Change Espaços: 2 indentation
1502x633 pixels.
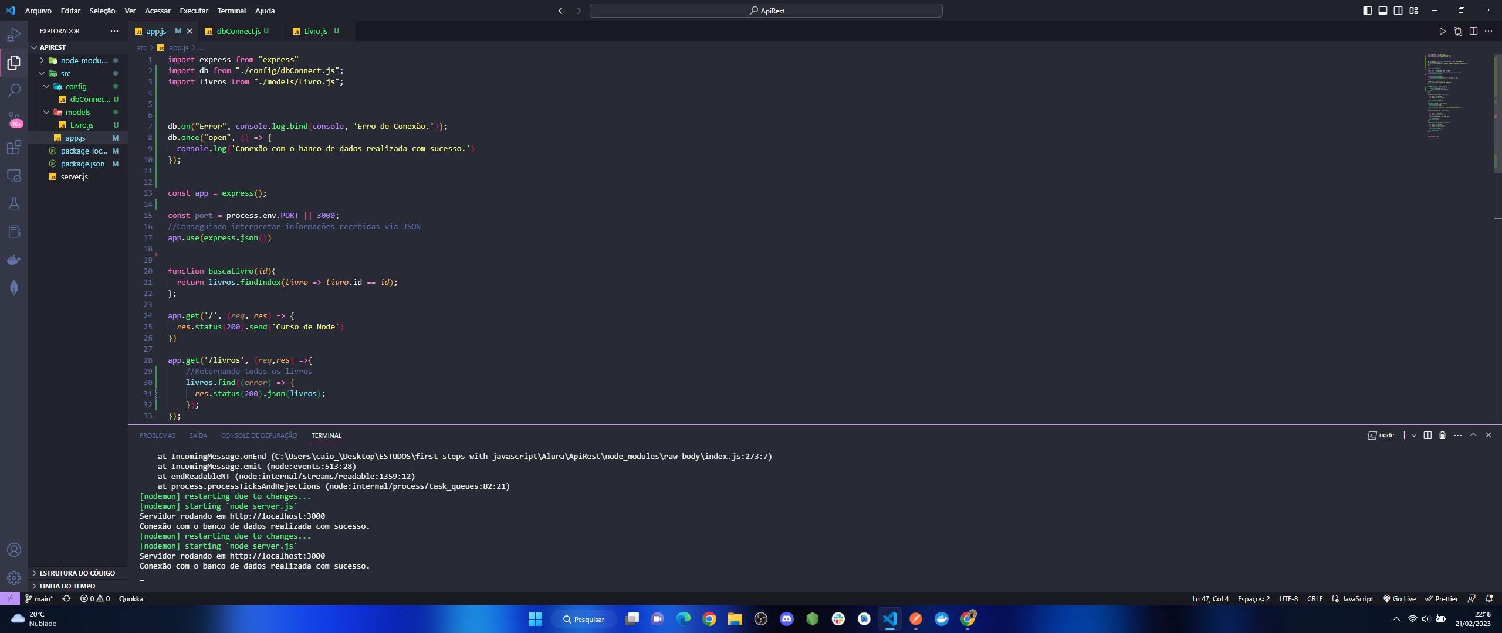coord(1254,598)
